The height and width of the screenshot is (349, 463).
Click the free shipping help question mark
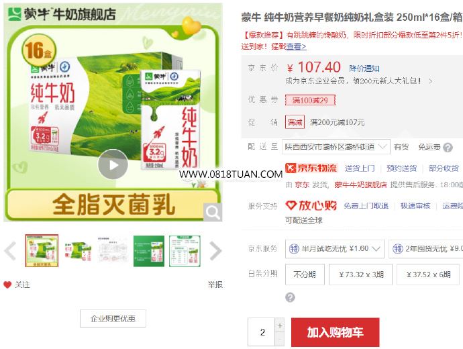(x=448, y=148)
